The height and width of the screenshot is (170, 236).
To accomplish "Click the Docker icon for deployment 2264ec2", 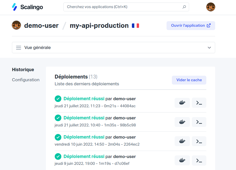I will tap(182, 141).
